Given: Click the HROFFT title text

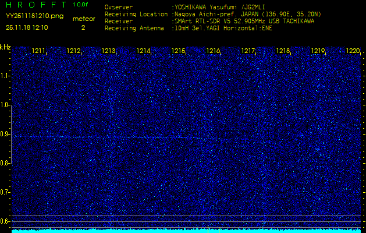Looking at the screenshot, I should coord(36,5).
